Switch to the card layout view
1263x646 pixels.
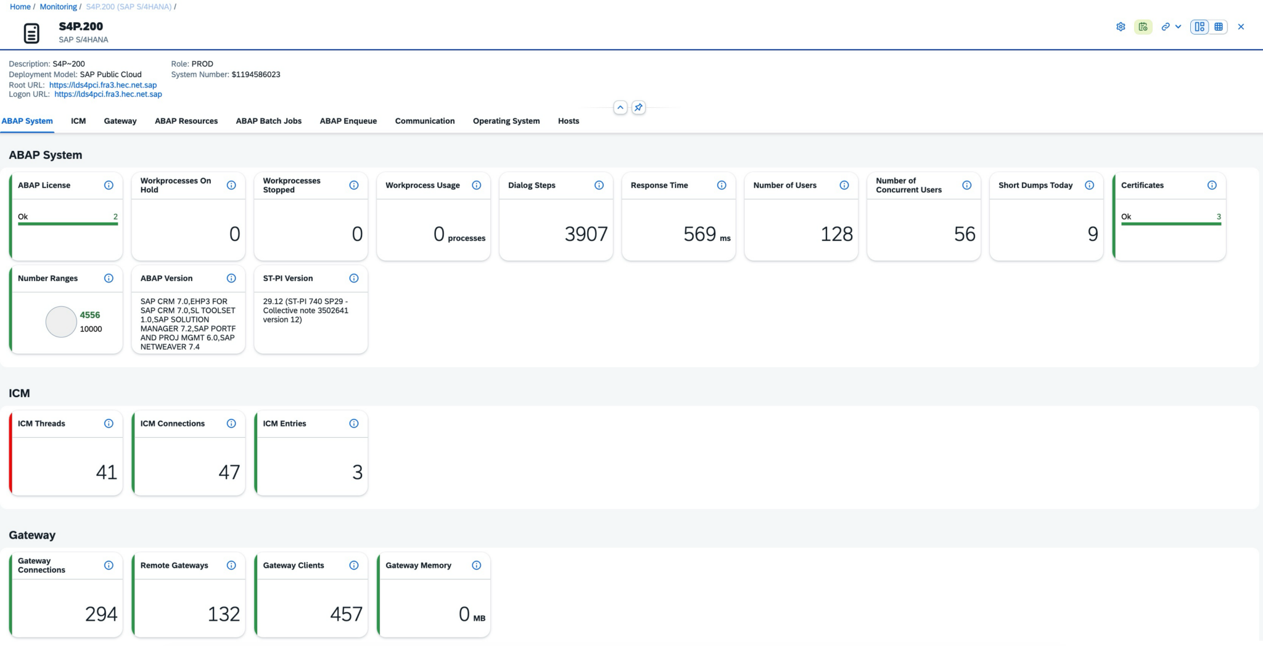pyautogui.click(x=1199, y=27)
